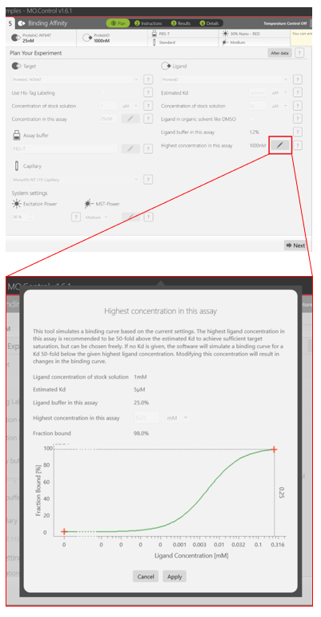Open help for Capillary selection
Viewport: 321px width, 617px height.
point(148,180)
